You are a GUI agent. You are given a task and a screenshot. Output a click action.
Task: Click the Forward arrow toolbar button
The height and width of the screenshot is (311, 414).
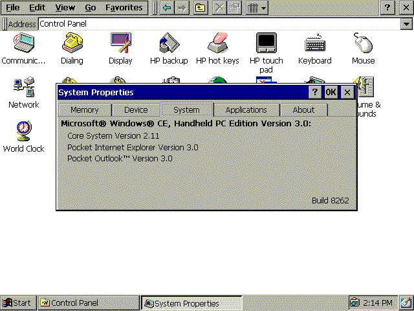pos(182,8)
